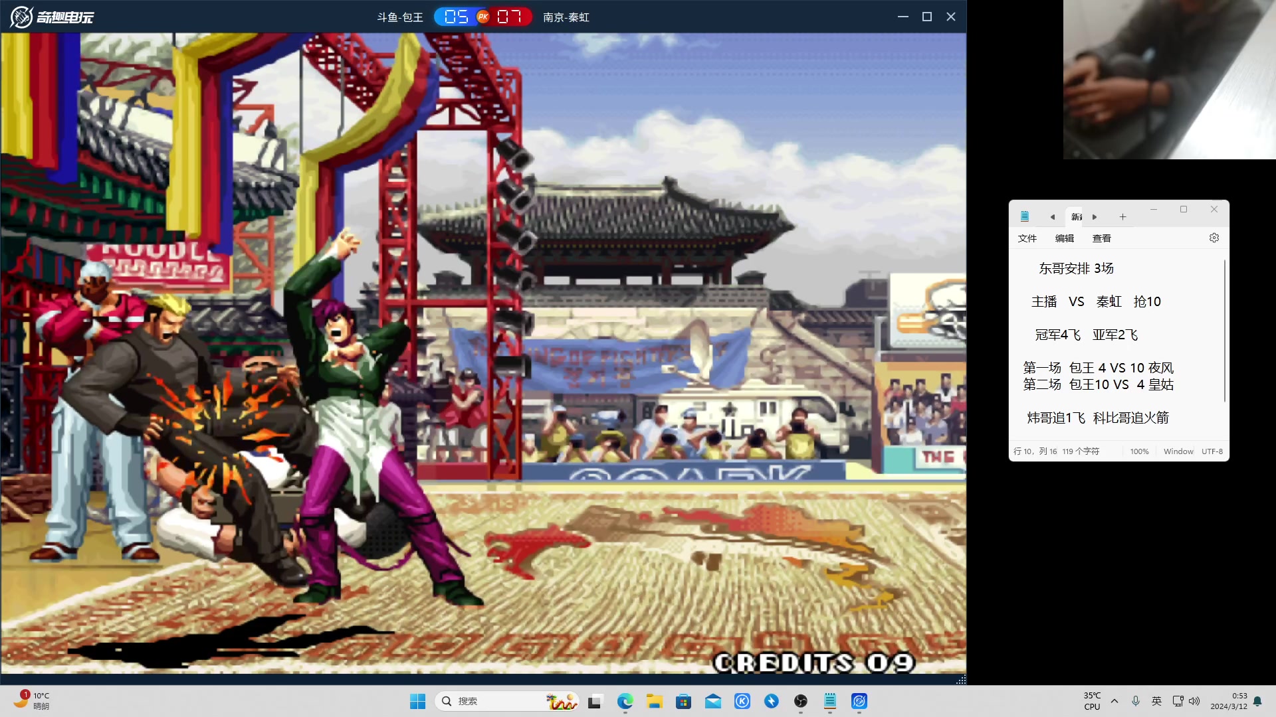Switch to OBS Studio on the taskbar
The width and height of the screenshot is (1276, 717).
point(801,701)
